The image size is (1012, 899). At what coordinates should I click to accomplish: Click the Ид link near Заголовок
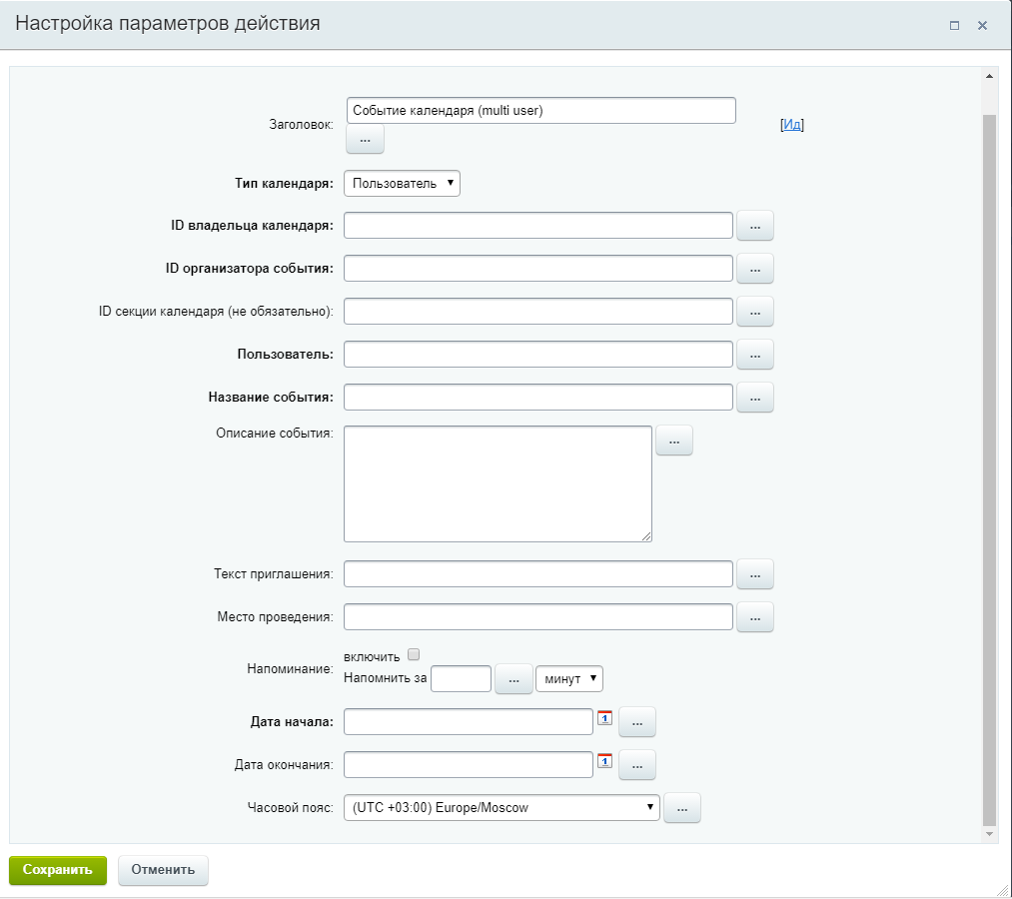click(792, 124)
